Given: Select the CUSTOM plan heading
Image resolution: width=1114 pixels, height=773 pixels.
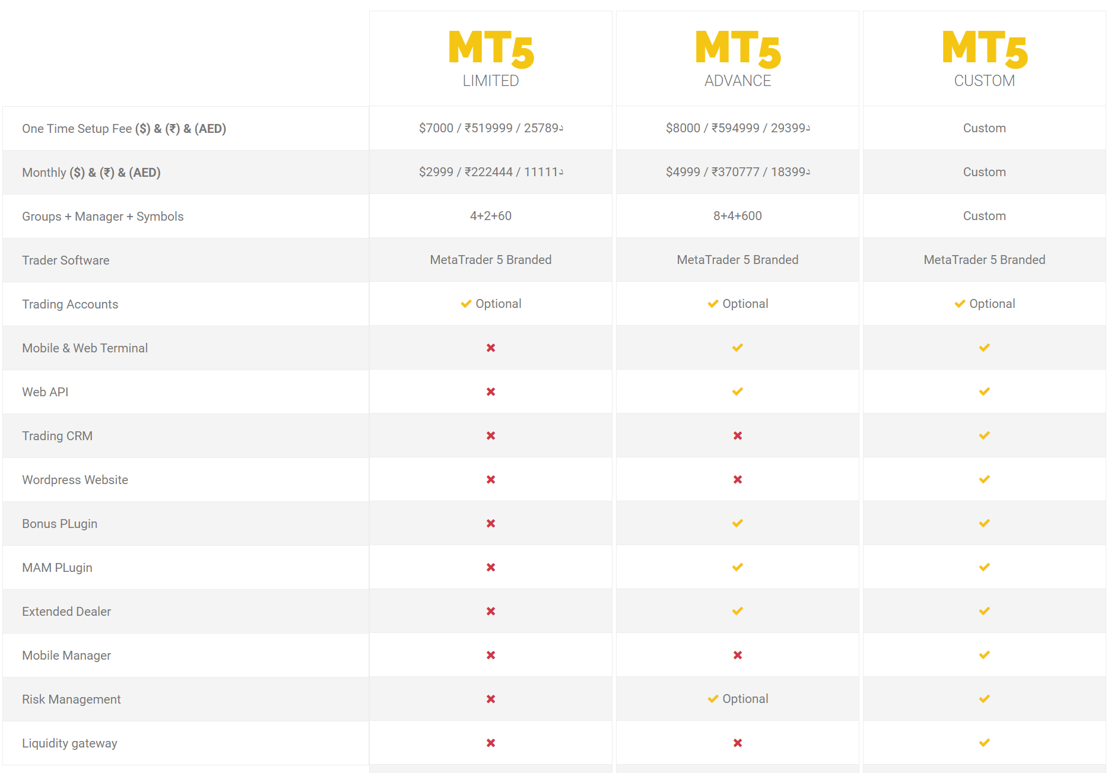Looking at the screenshot, I should pyautogui.click(x=985, y=81).
